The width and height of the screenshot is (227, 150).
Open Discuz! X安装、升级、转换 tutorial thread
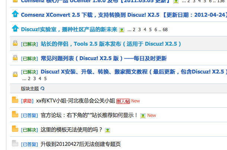134,72
